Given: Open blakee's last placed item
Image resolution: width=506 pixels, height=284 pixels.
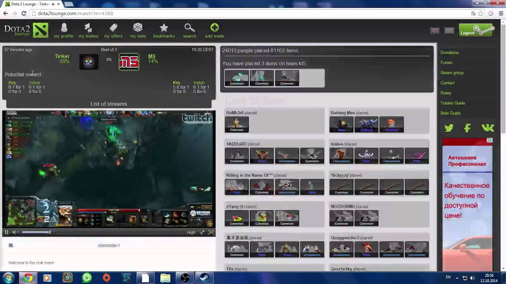Looking at the screenshot, I should pos(416,156).
